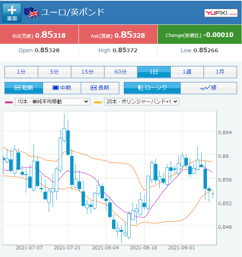Click the ユーロ/英ポンド title
Screen dimensions: 242x257
[x=72, y=12]
